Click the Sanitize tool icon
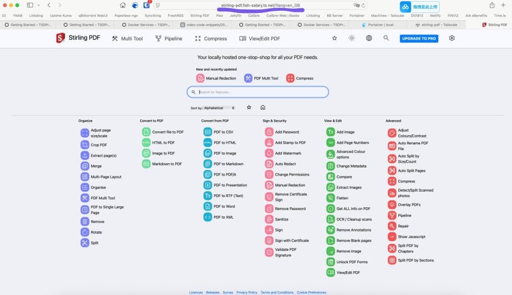This screenshot has height=295, width=512. pyautogui.click(x=269, y=219)
